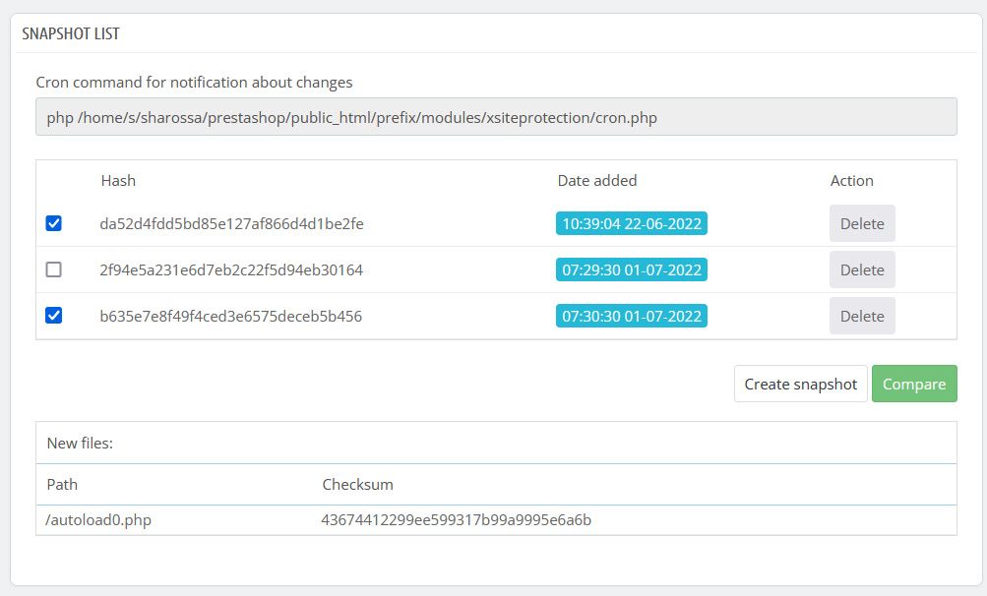
Task: Focus the cron command text field
Action: click(x=496, y=117)
